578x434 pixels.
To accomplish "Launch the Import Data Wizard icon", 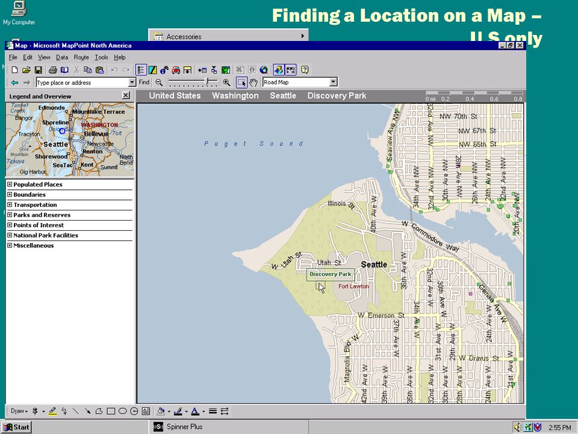I will [202, 70].
